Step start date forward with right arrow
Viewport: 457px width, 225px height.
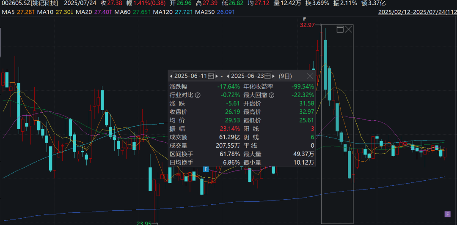click(217, 76)
